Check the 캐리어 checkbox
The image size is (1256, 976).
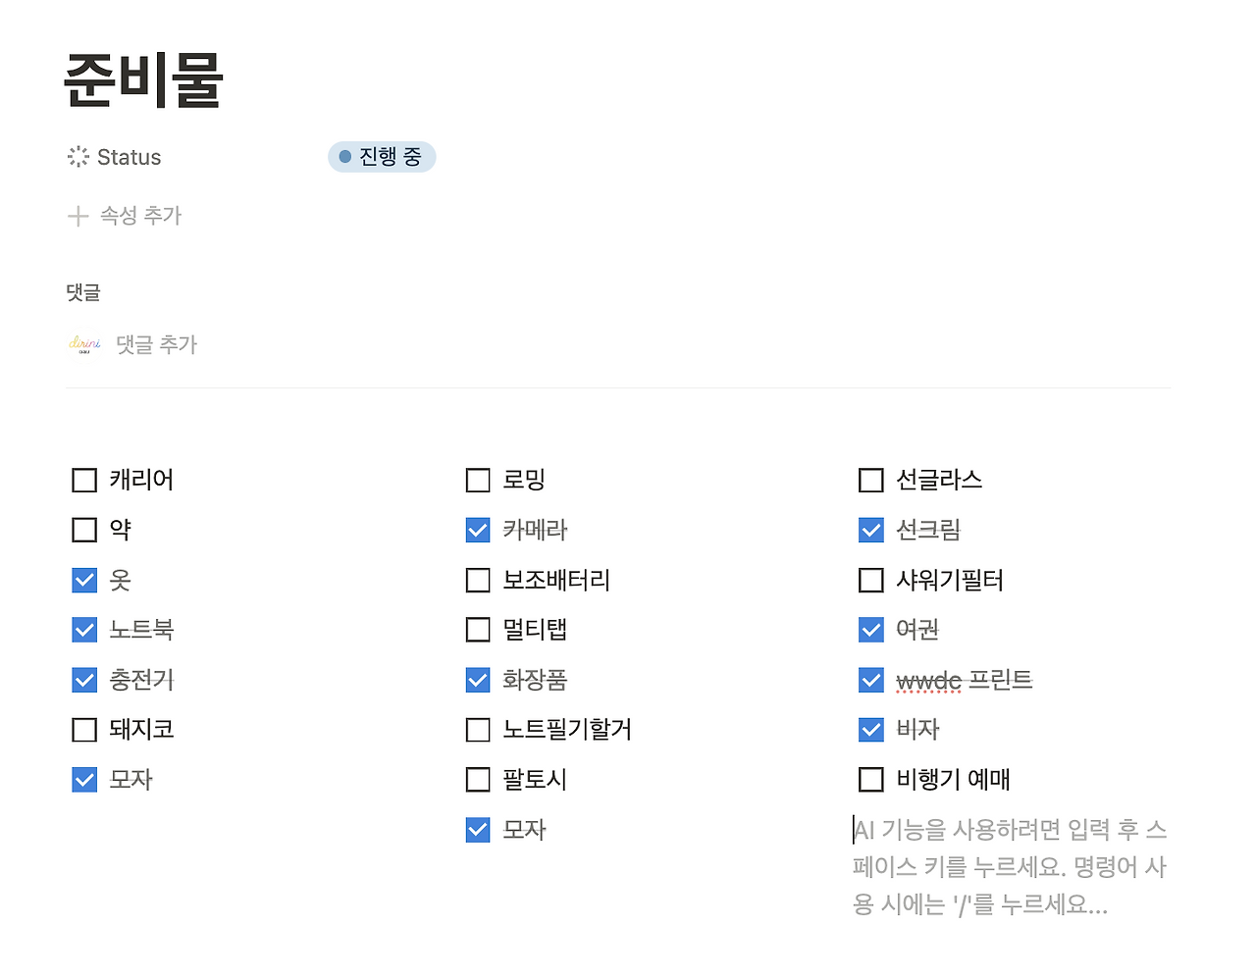click(x=83, y=480)
